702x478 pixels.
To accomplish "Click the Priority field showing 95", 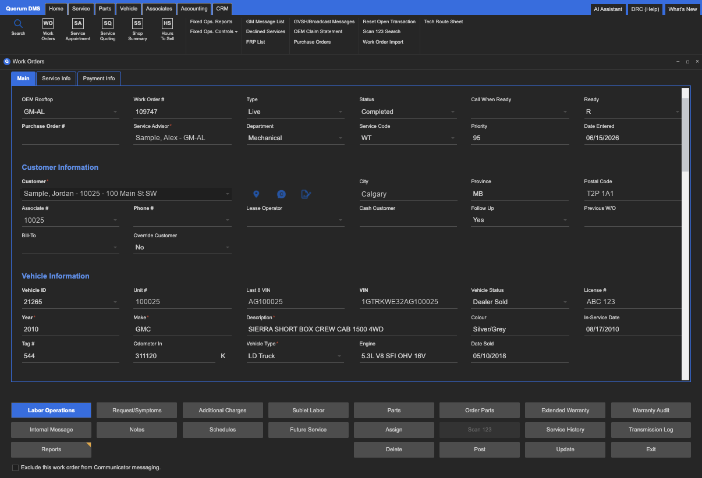I will coord(520,138).
